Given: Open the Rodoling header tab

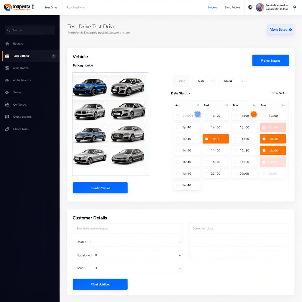Looking at the screenshot, I should point(76,7).
